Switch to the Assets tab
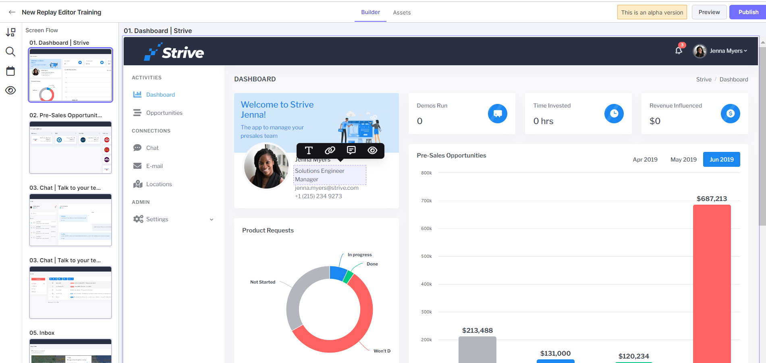The image size is (766, 363). point(402,12)
